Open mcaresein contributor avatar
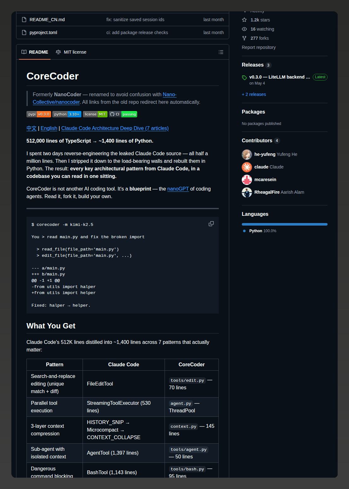Image resolution: width=349 pixels, height=489 pixels. coord(247,180)
